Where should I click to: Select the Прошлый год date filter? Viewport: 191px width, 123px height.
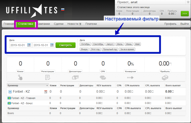pyautogui.click(x=110, y=49)
